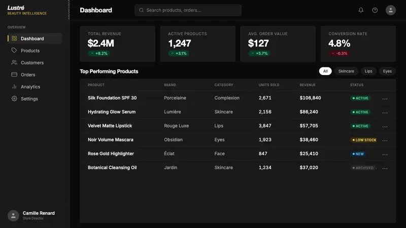
Task: Open the Settings menu item
Action: [x=35, y=98]
